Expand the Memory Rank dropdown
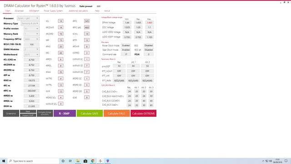Viewport: 291px width, 164px height. tap(31, 34)
